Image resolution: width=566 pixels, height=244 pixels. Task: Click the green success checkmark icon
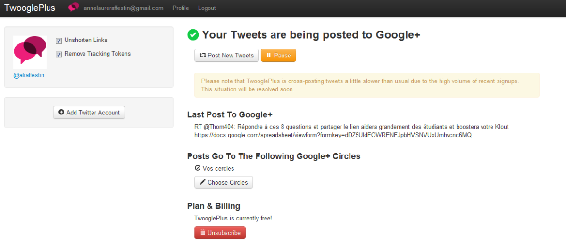(x=193, y=35)
